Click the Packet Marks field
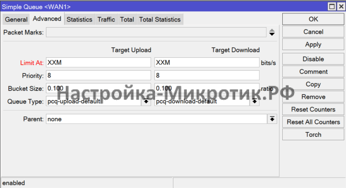The width and height of the screenshot is (346, 188). point(156,33)
